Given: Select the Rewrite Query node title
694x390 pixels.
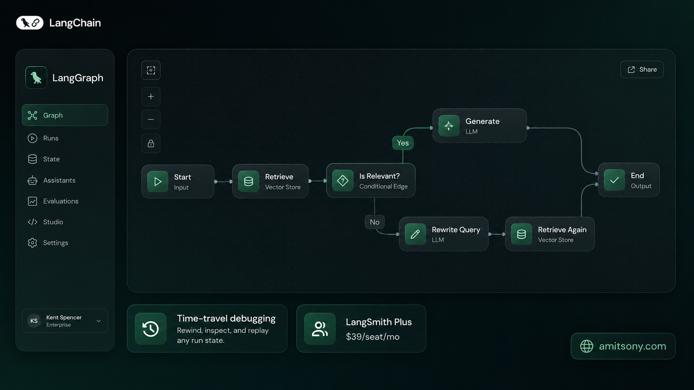Looking at the screenshot, I should [456, 230].
